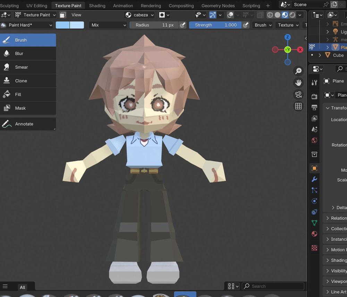Toggle the paint mask face selection button

tap(63, 15)
